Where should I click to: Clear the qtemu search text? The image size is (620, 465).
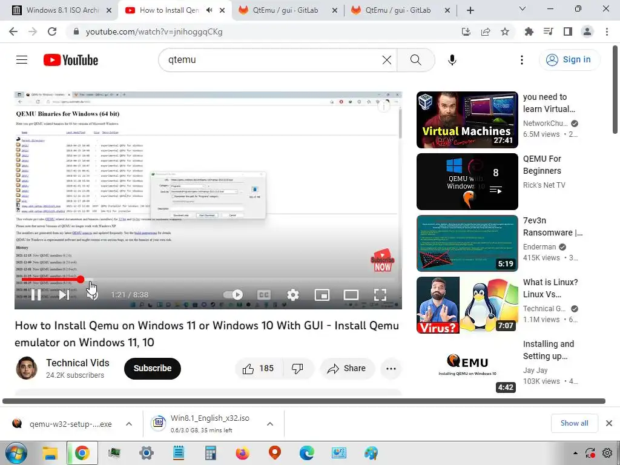pyautogui.click(x=387, y=60)
